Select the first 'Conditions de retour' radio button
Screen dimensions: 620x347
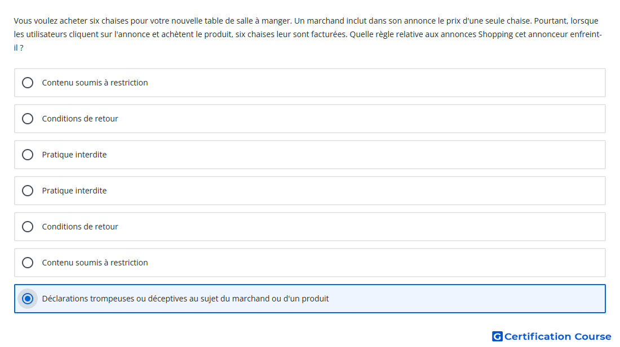(x=28, y=119)
